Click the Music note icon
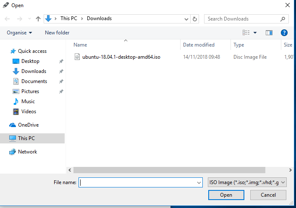296x208 pixels. click(x=16, y=101)
